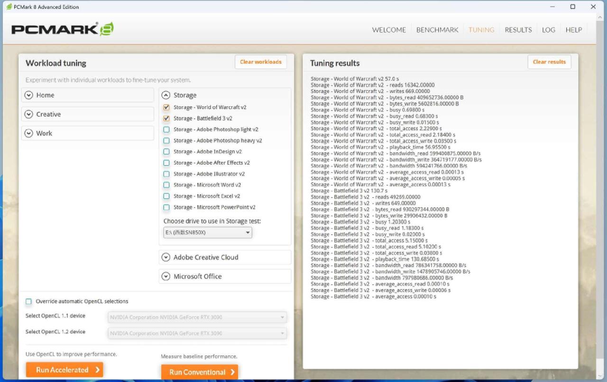Expand the Microsoft Office group
The width and height of the screenshot is (607, 382).
pos(225,276)
